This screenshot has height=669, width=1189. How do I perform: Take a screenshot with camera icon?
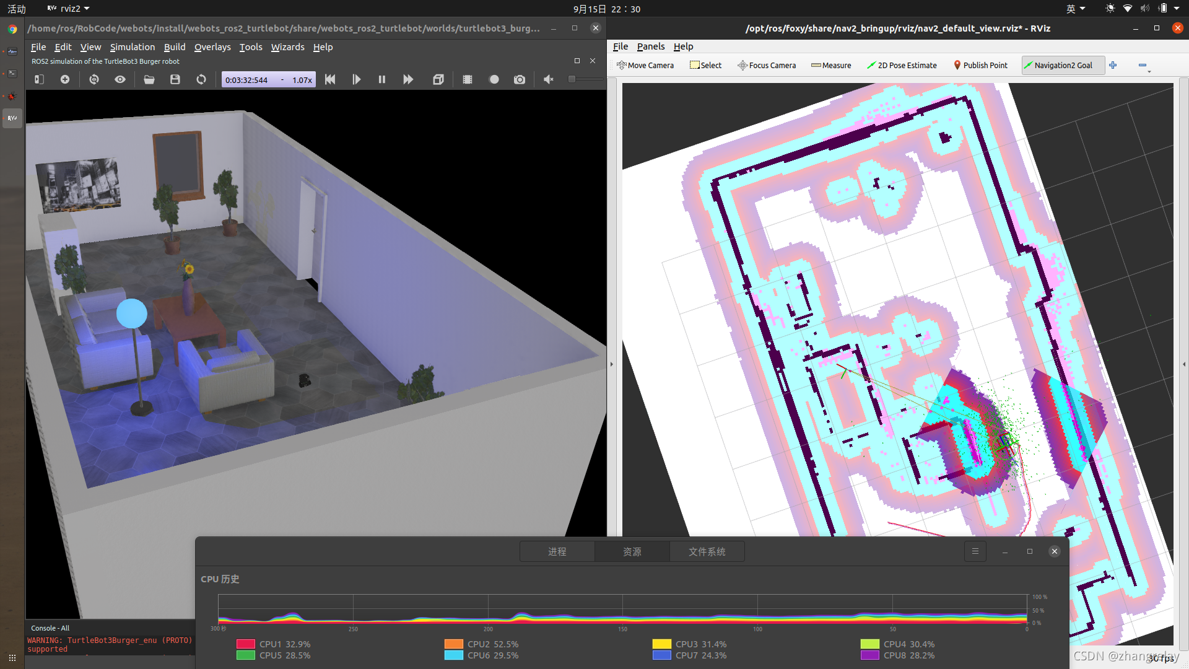point(520,79)
